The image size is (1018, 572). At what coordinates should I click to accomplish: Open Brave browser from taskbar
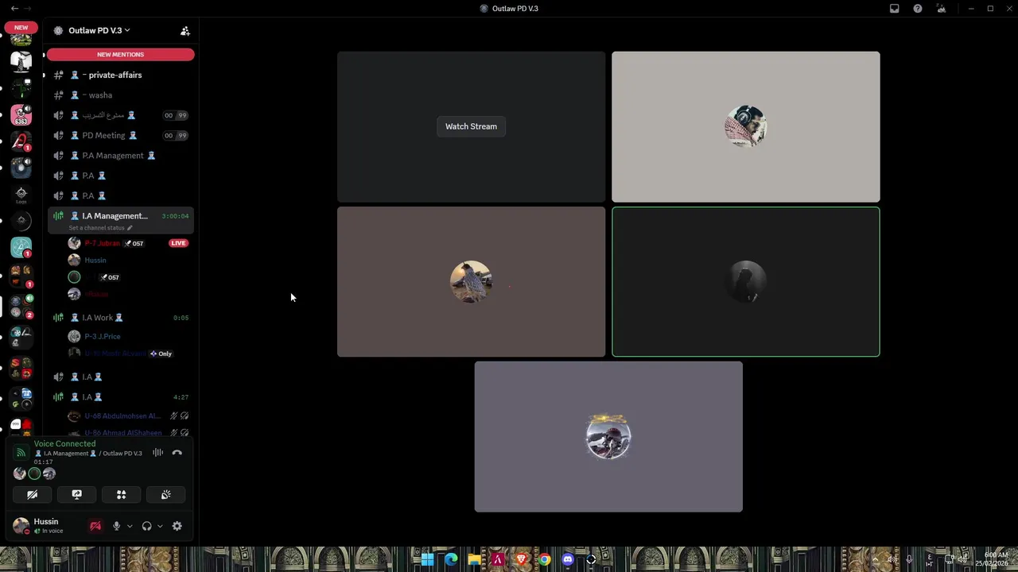[521, 559]
